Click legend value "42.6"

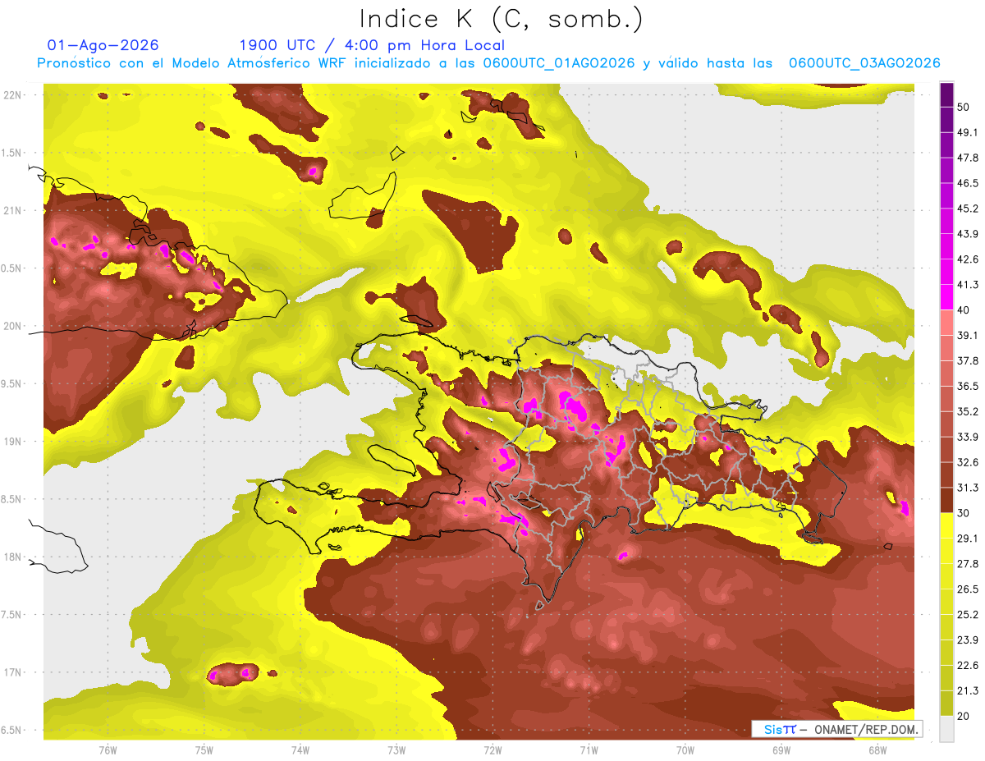[967, 259]
